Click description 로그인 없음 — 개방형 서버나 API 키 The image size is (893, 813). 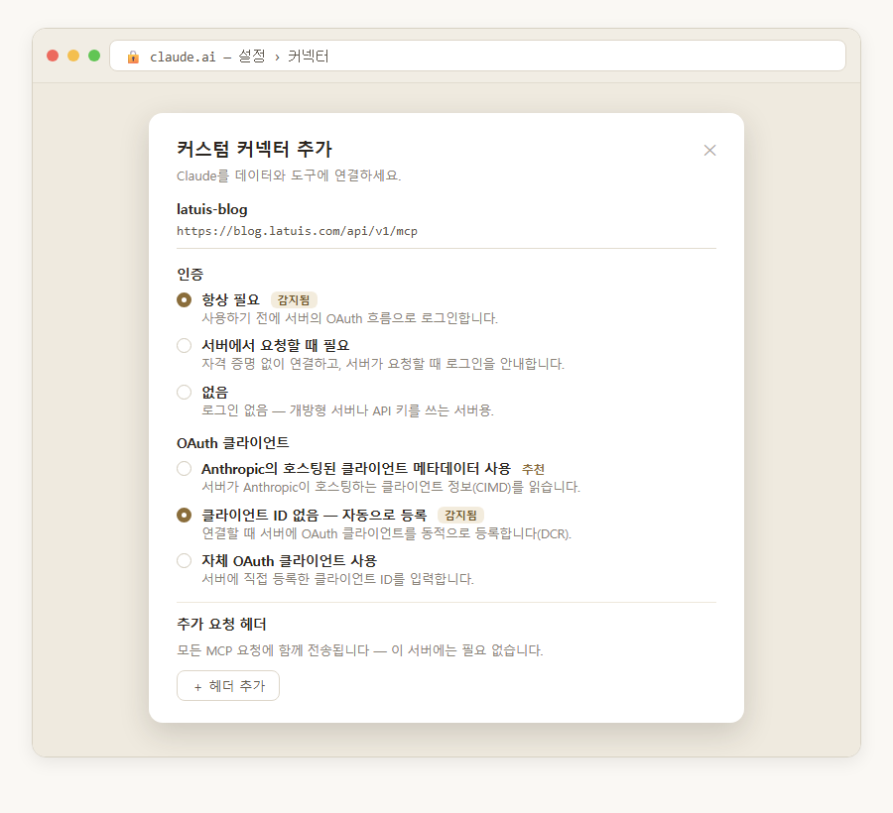click(x=348, y=410)
